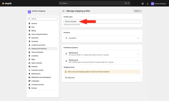The image size is (169, 101).
Task: Open Warehouse B location link
Action: tap(73, 60)
